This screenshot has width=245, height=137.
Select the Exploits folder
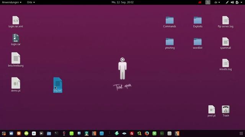198,20
